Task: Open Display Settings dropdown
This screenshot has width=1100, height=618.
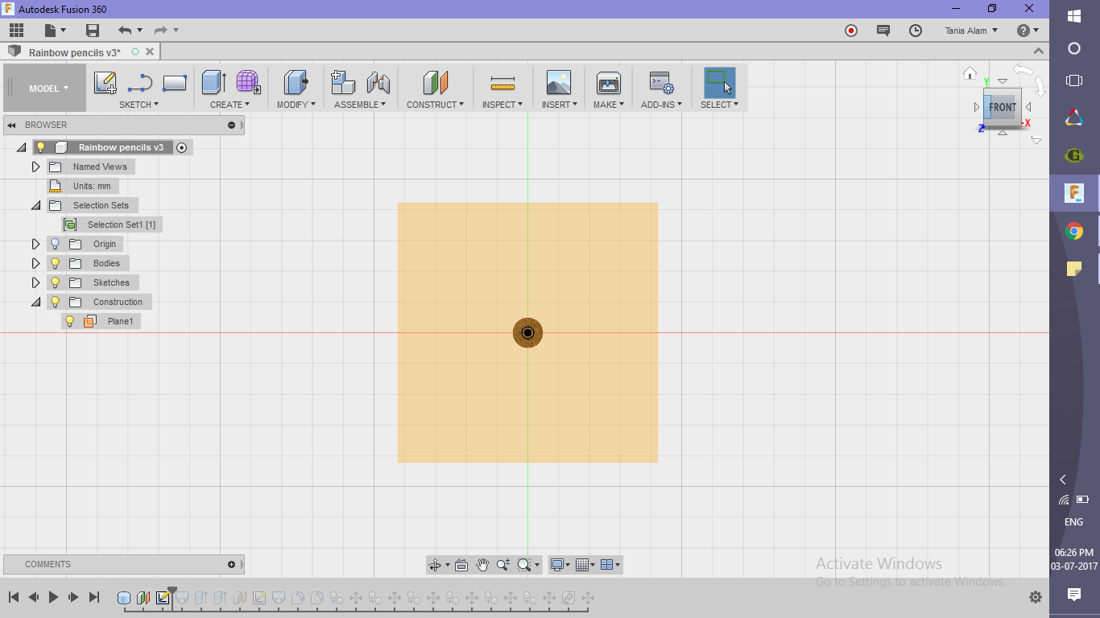Action: 560,565
